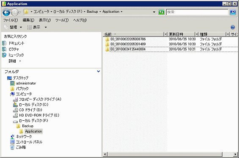Click the horizontal scrollbar right arrow
Screen dimensions: 239x158
tap(236, 154)
